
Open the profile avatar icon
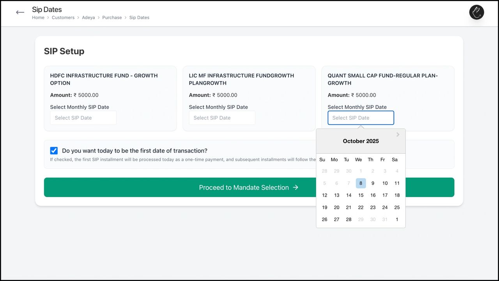click(x=476, y=12)
